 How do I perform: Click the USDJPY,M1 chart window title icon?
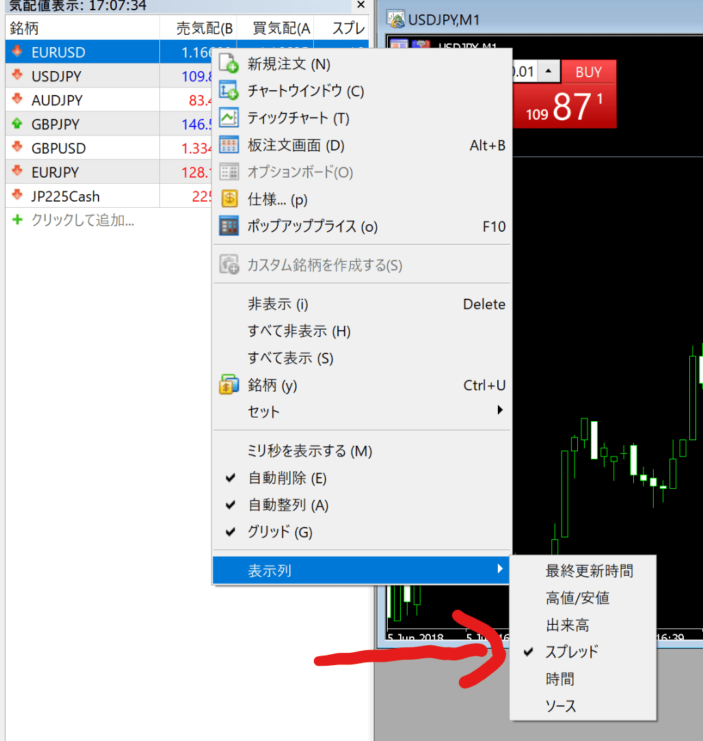396,19
